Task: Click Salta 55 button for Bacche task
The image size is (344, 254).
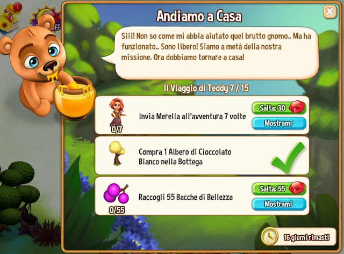Action: pyautogui.click(x=278, y=188)
